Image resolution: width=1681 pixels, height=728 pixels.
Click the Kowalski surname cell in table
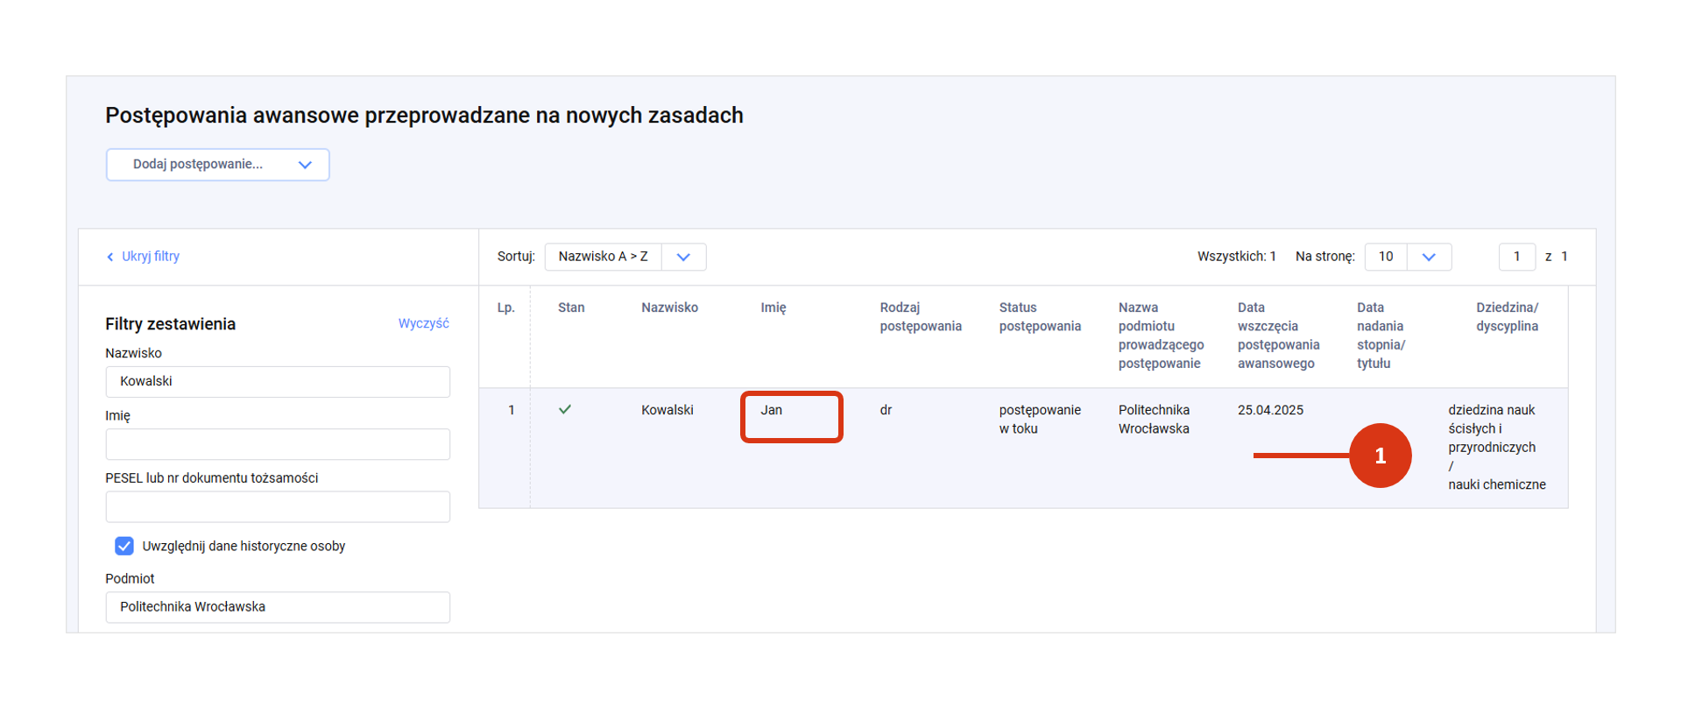point(667,410)
